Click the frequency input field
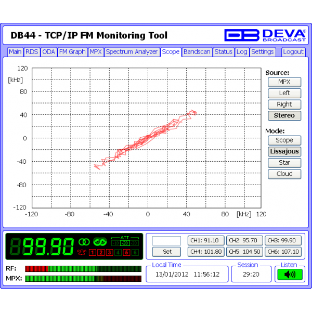 tap(166, 241)
